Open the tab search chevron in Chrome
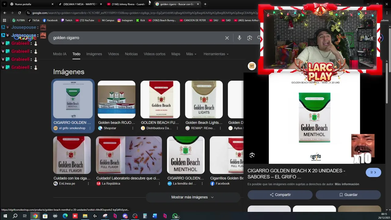 coord(4,4)
